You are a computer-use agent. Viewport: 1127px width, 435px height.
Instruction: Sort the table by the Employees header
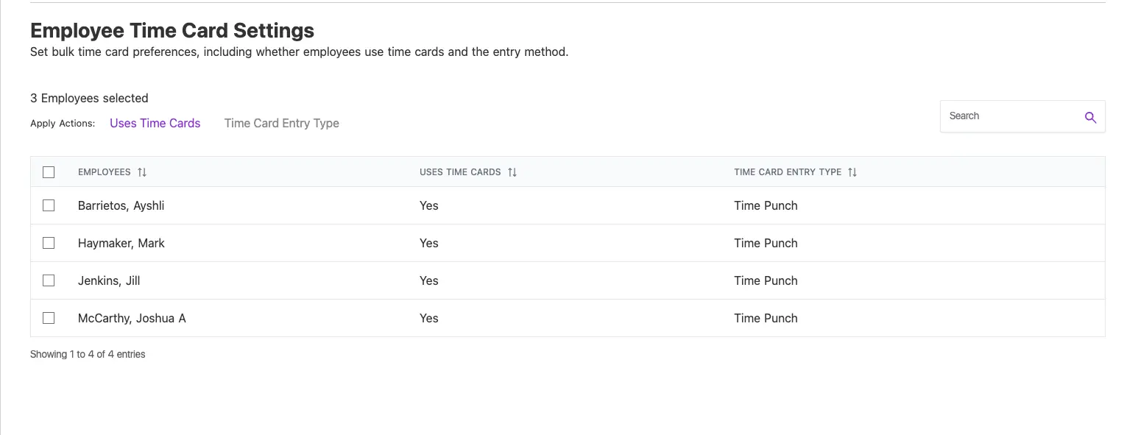pos(105,171)
